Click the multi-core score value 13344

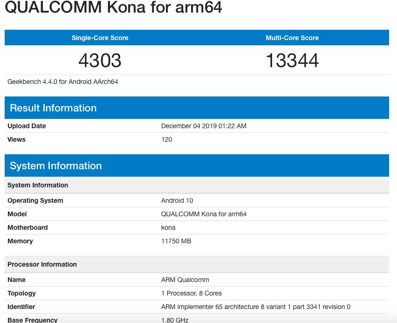pyautogui.click(x=292, y=61)
